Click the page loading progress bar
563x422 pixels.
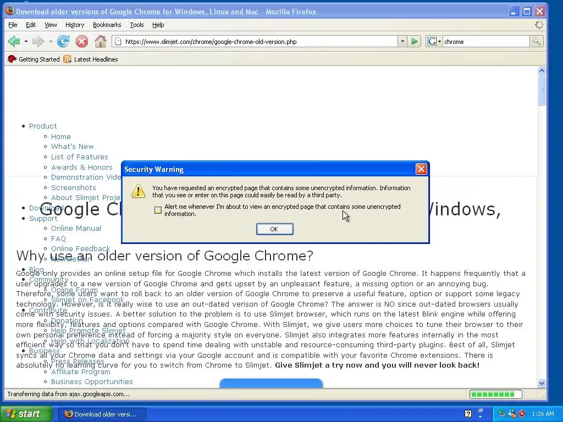click(496, 394)
